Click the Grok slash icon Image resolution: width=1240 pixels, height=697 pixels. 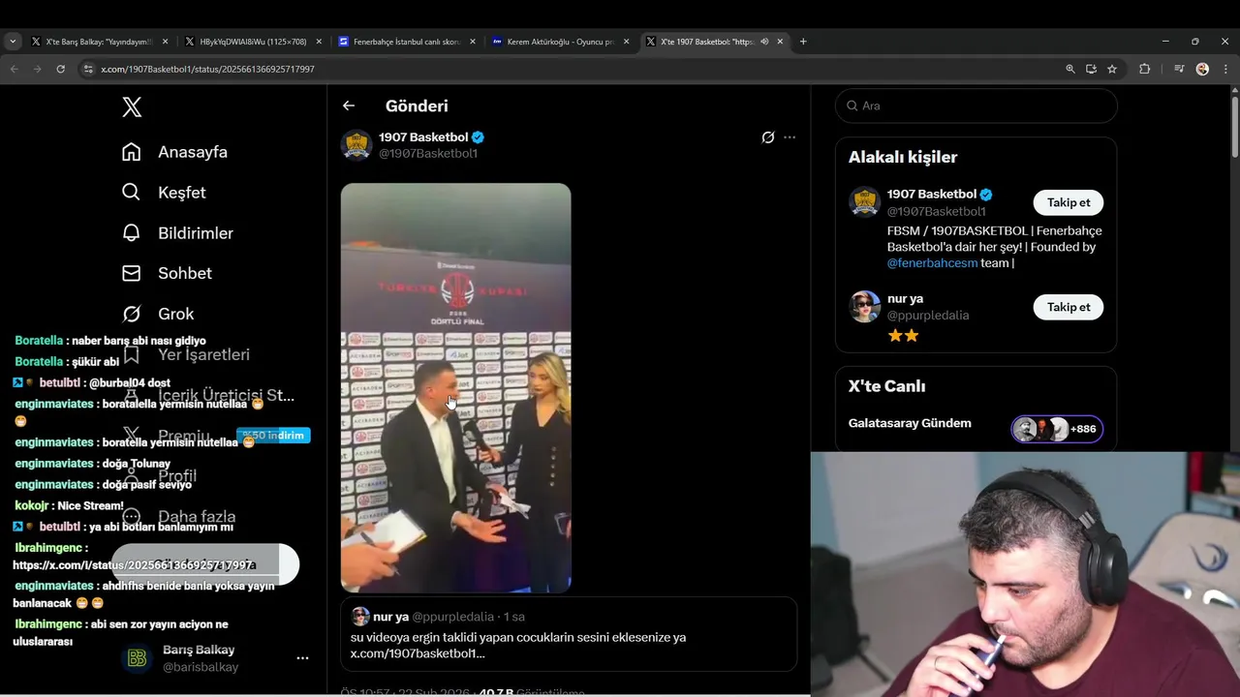[132, 314]
